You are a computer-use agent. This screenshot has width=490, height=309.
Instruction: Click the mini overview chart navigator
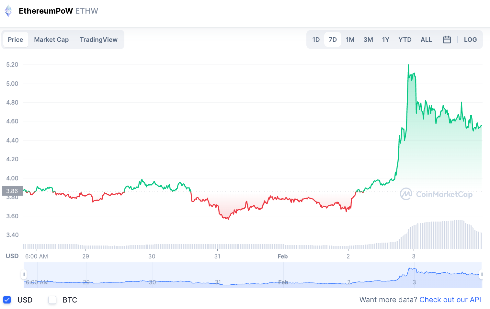tap(253, 275)
